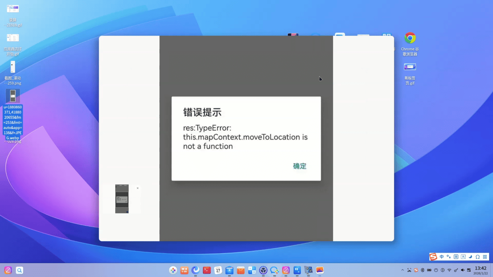Viewport: 493px width, 277px height.
Task: Toggle Chinese/English input mode in the Sogou bar
Action: (442, 257)
